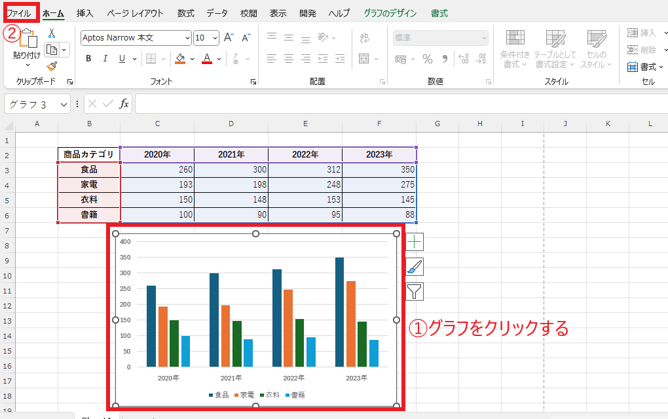The width and height of the screenshot is (668, 419).
Task: Align text left
Action: tap(272, 58)
